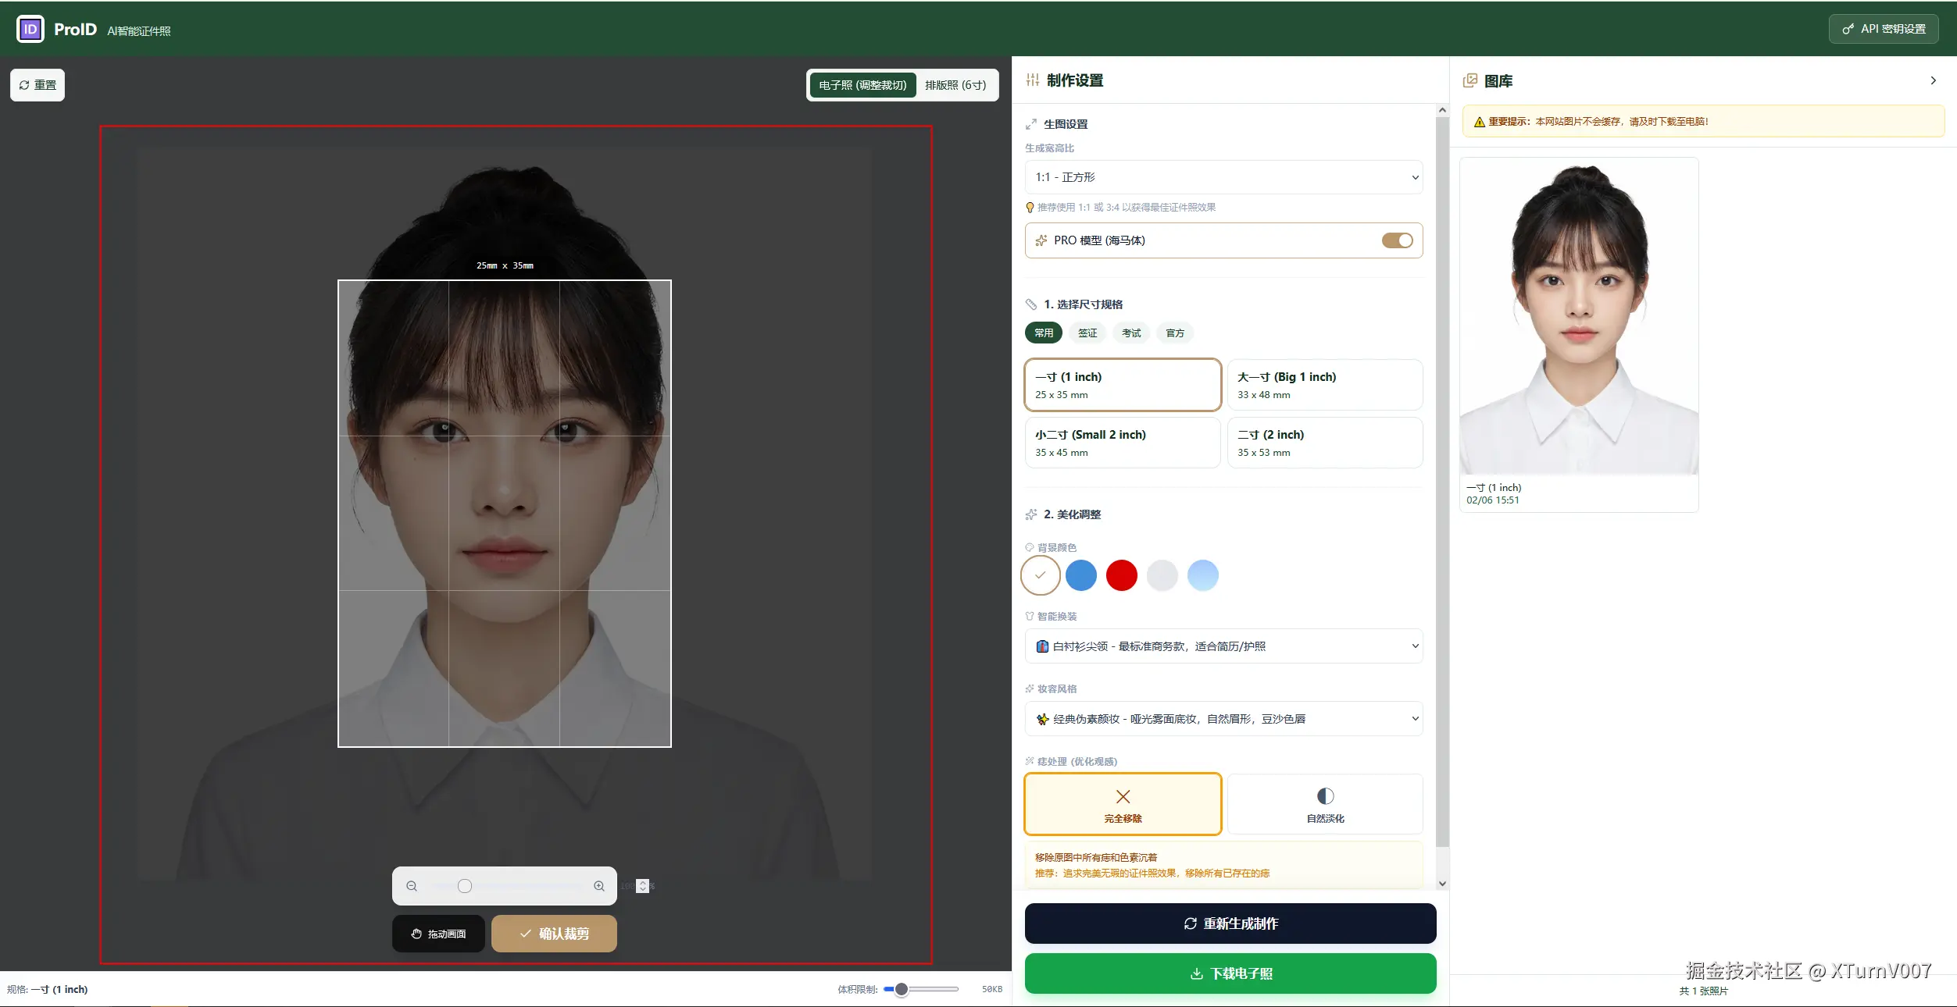Screen dimensions: 1957x1007
Task: Select the 完全移除 X blemish option
Action: click(1123, 804)
